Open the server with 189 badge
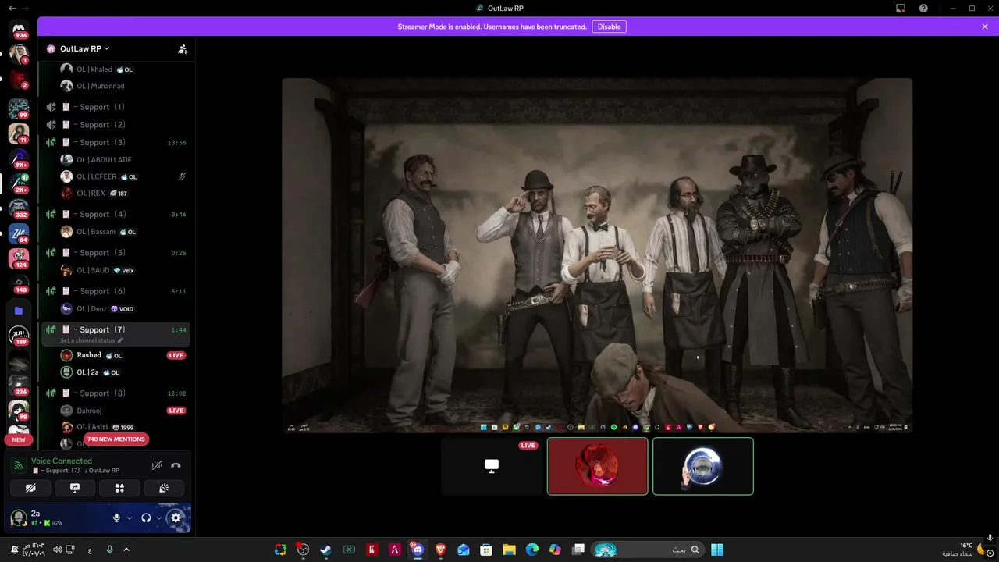The image size is (999, 562). click(19, 336)
